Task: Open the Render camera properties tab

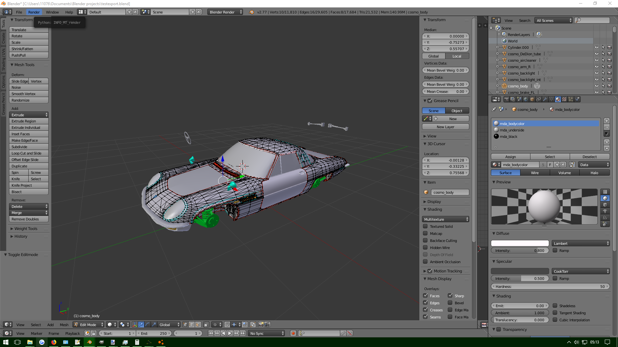Action: coord(506,99)
